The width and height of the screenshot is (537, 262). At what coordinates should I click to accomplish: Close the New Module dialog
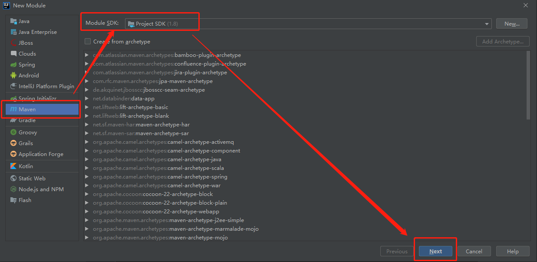point(526,5)
